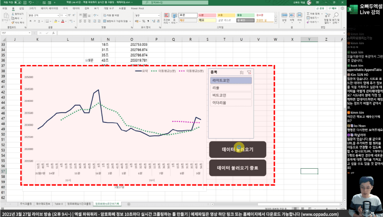The width and height of the screenshot is (383, 217).
Task: Toggle align text left
Action: tap(80, 21)
